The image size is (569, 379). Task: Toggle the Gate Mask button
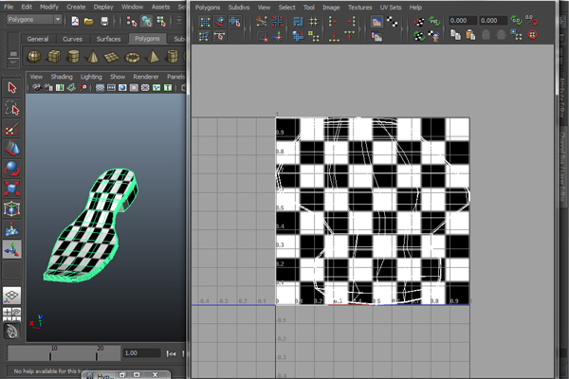tap(134, 87)
